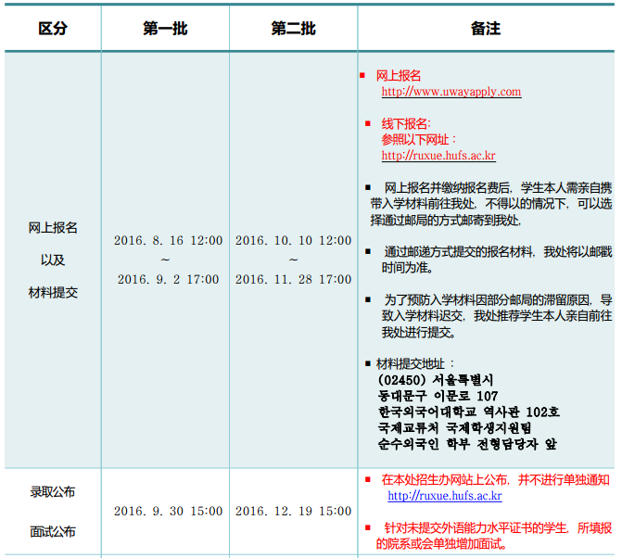Click the 2016. 9. 30 15:00 announcement date
622x558 pixels.
click(x=168, y=511)
